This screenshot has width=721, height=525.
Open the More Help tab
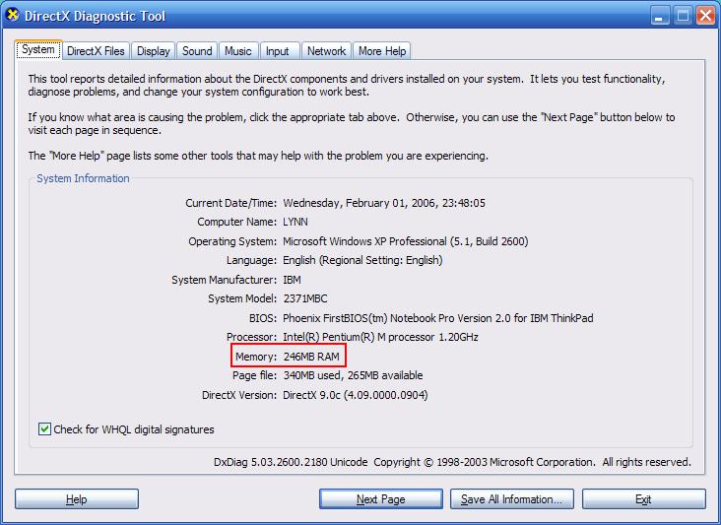pos(381,51)
